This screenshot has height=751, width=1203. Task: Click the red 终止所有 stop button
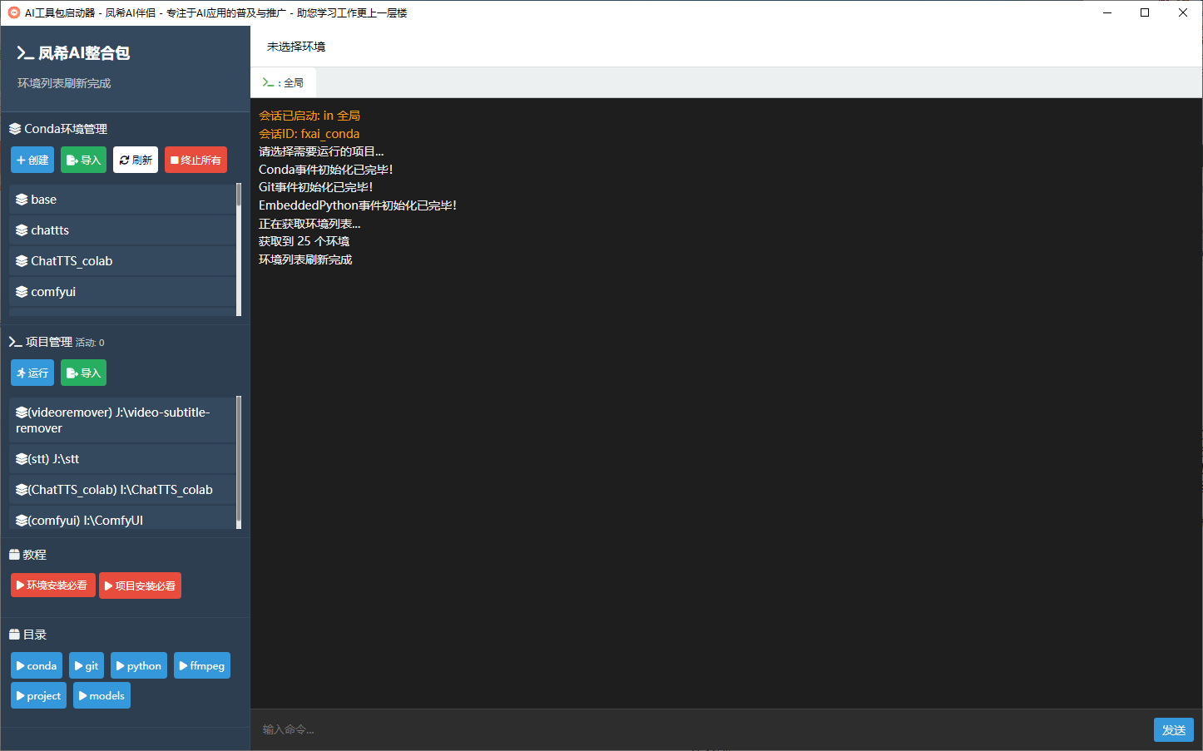(x=196, y=160)
